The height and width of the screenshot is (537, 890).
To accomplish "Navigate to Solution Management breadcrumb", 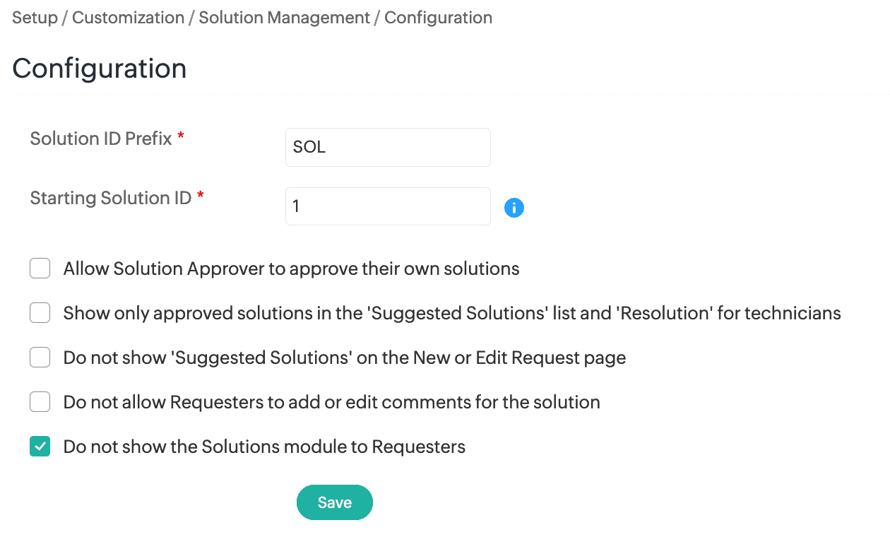I will 284,18.
